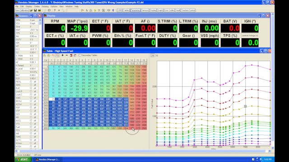
Task: Click the save floppy disk icon
Action: [x=35, y=10]
